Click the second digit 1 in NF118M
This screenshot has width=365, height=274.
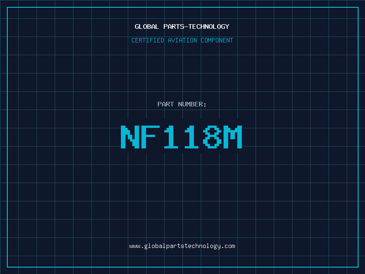coord(191,137)
